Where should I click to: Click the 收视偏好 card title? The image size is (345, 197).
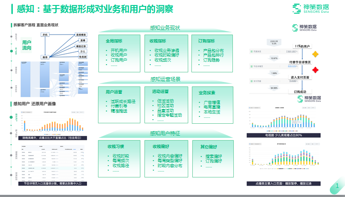point(161,146)
